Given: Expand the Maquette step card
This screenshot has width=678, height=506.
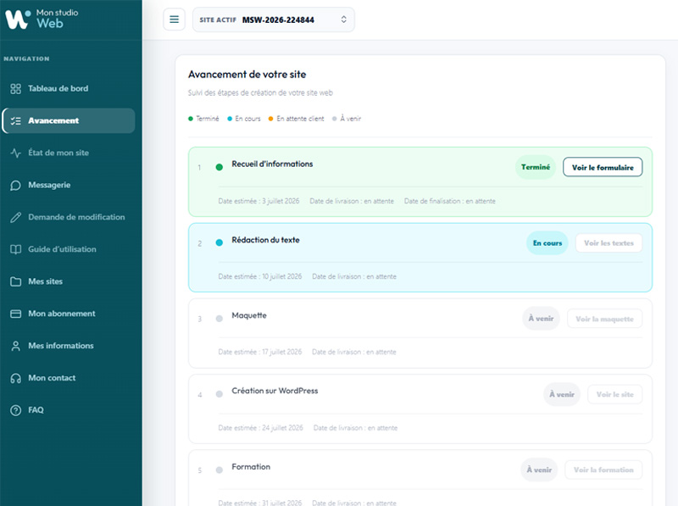Looking at the screenshot, I should (x=420, y=333).
